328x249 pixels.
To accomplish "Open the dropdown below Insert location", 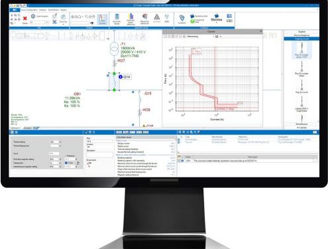I will (x=39, y=23).
